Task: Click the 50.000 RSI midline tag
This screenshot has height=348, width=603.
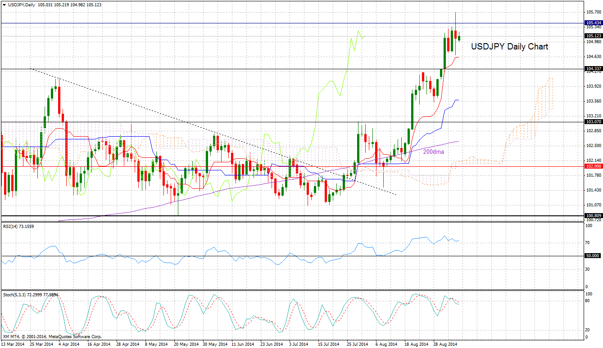Action: (x=593, y=255)
